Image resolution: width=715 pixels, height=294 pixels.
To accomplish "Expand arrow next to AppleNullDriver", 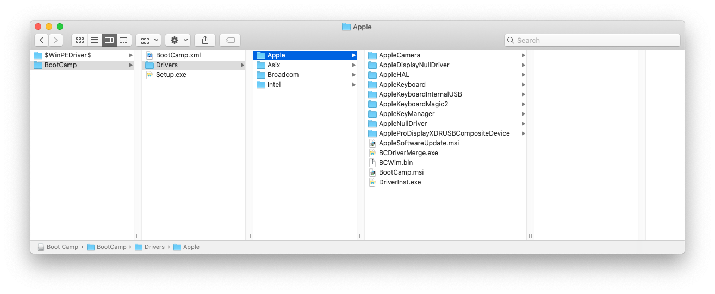I will coord(523,124).
